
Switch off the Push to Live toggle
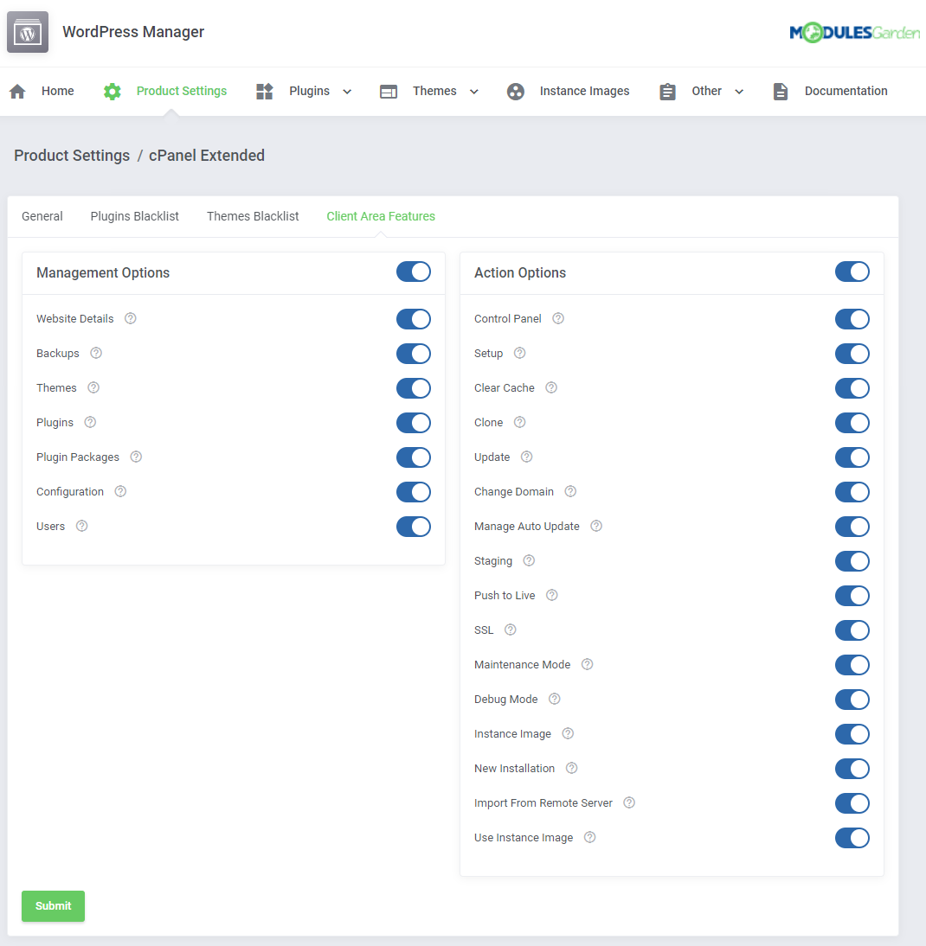[852, 596]
